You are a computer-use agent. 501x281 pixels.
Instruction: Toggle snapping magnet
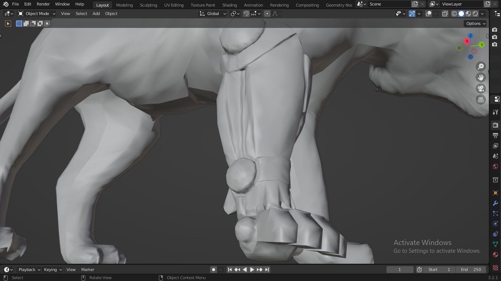246,14
